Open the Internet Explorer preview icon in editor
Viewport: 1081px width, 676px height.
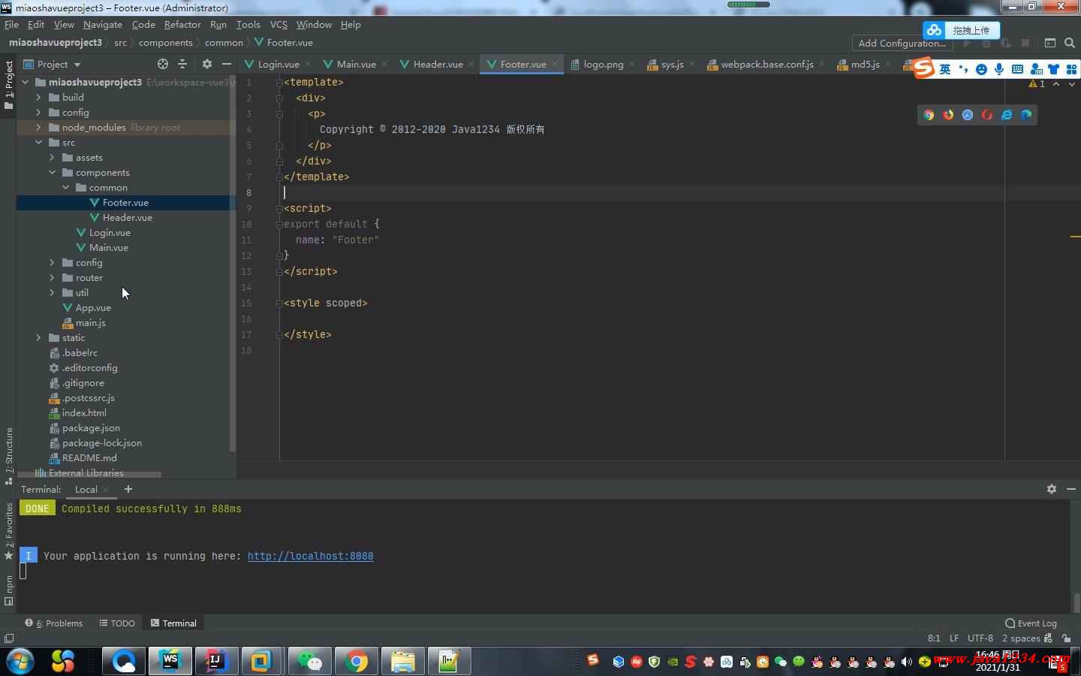pyautogui.click(x=1007, y=115)
